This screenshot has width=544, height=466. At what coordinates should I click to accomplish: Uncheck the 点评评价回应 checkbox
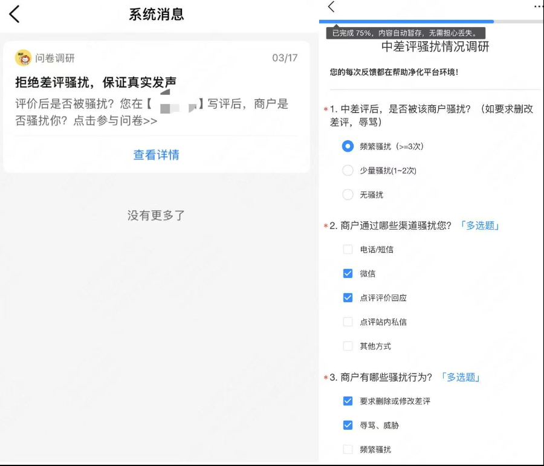click(348, 297)
